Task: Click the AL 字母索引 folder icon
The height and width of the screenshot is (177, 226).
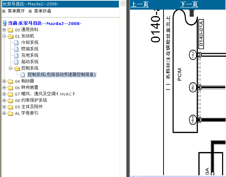Action: (10, 113)
